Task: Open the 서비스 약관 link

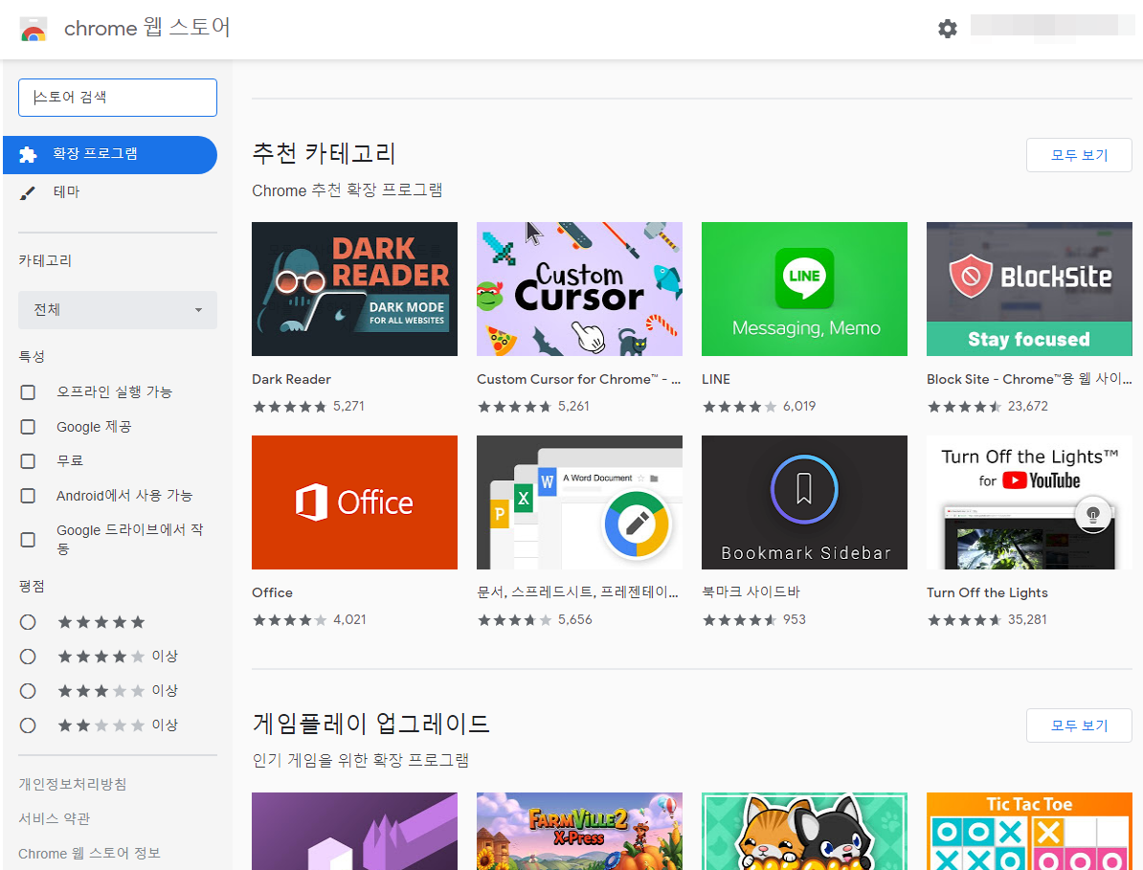Action: point(55,818)
